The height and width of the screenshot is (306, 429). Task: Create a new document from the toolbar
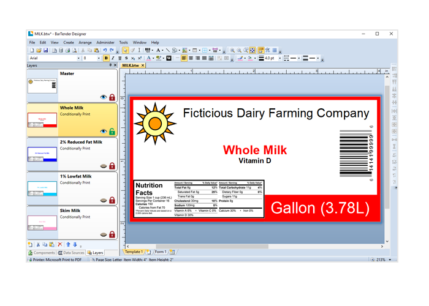pos(32,50)
